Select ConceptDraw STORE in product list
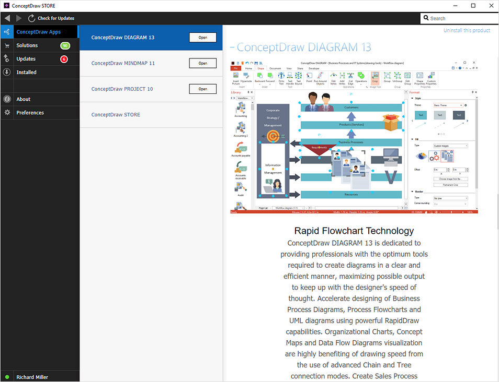 [151, 115]
